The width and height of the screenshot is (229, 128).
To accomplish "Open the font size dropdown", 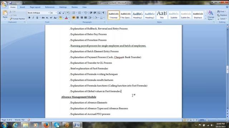I will (56, 13).
